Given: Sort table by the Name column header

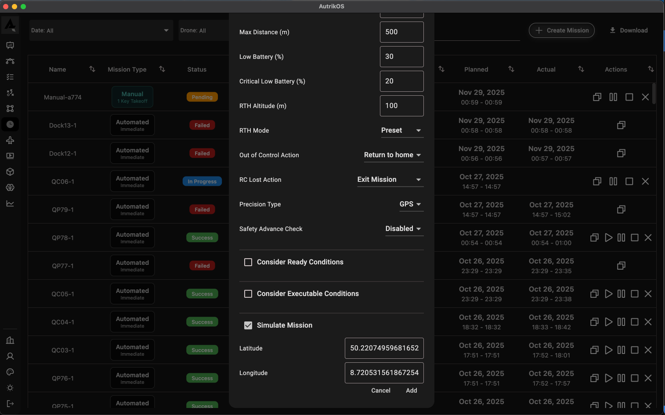Looking at the screenshot, I should pos(58,69).
